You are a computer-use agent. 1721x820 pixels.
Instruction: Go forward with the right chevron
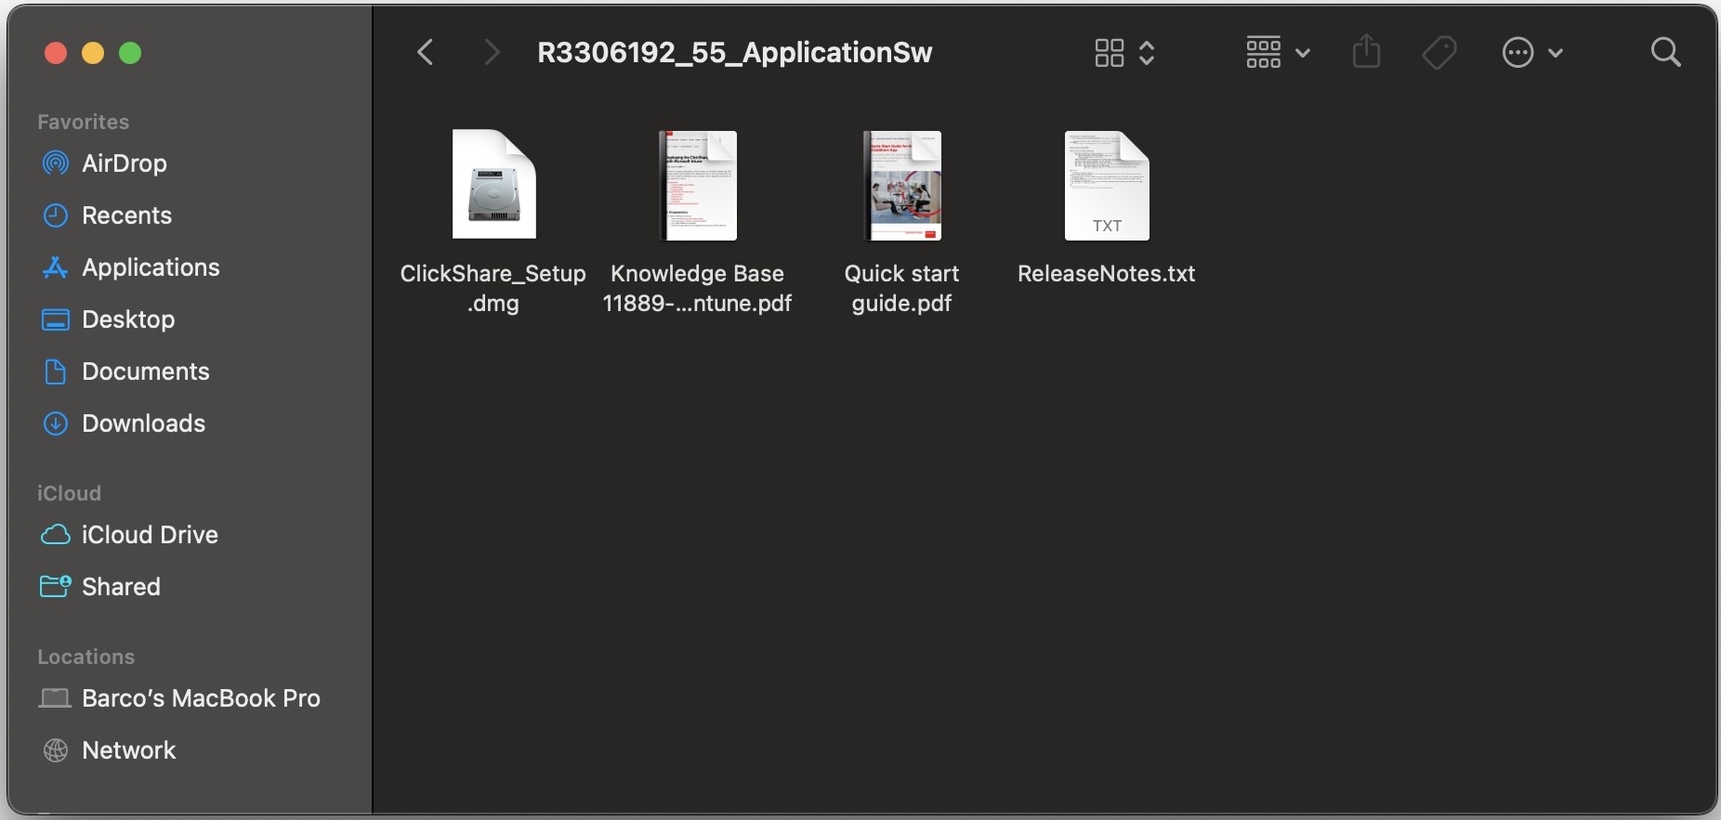[x=492, y=52]
